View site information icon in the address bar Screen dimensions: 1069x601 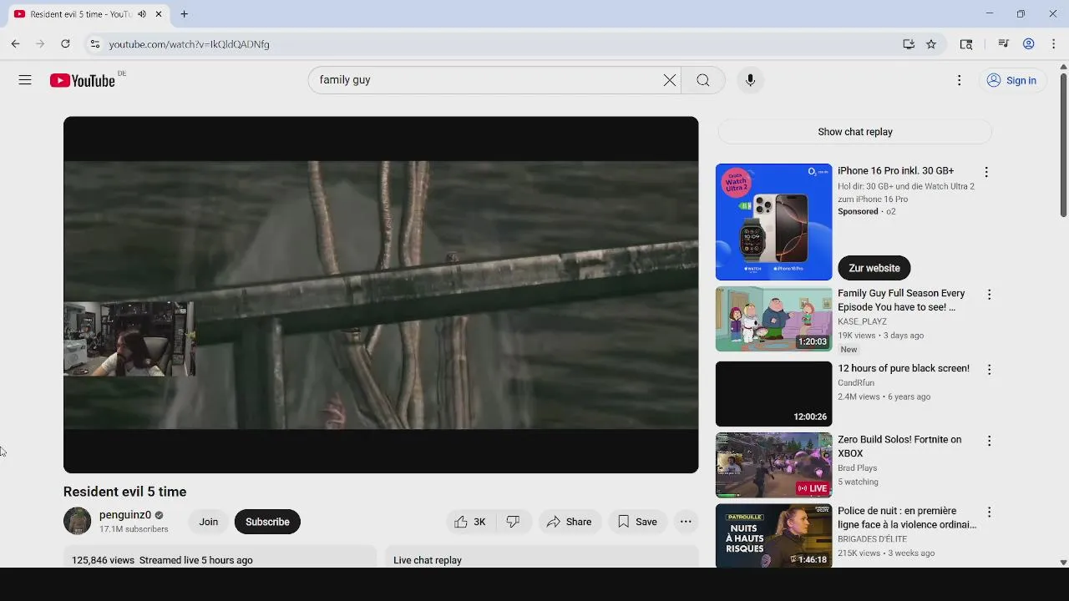(x=94, y=44)
